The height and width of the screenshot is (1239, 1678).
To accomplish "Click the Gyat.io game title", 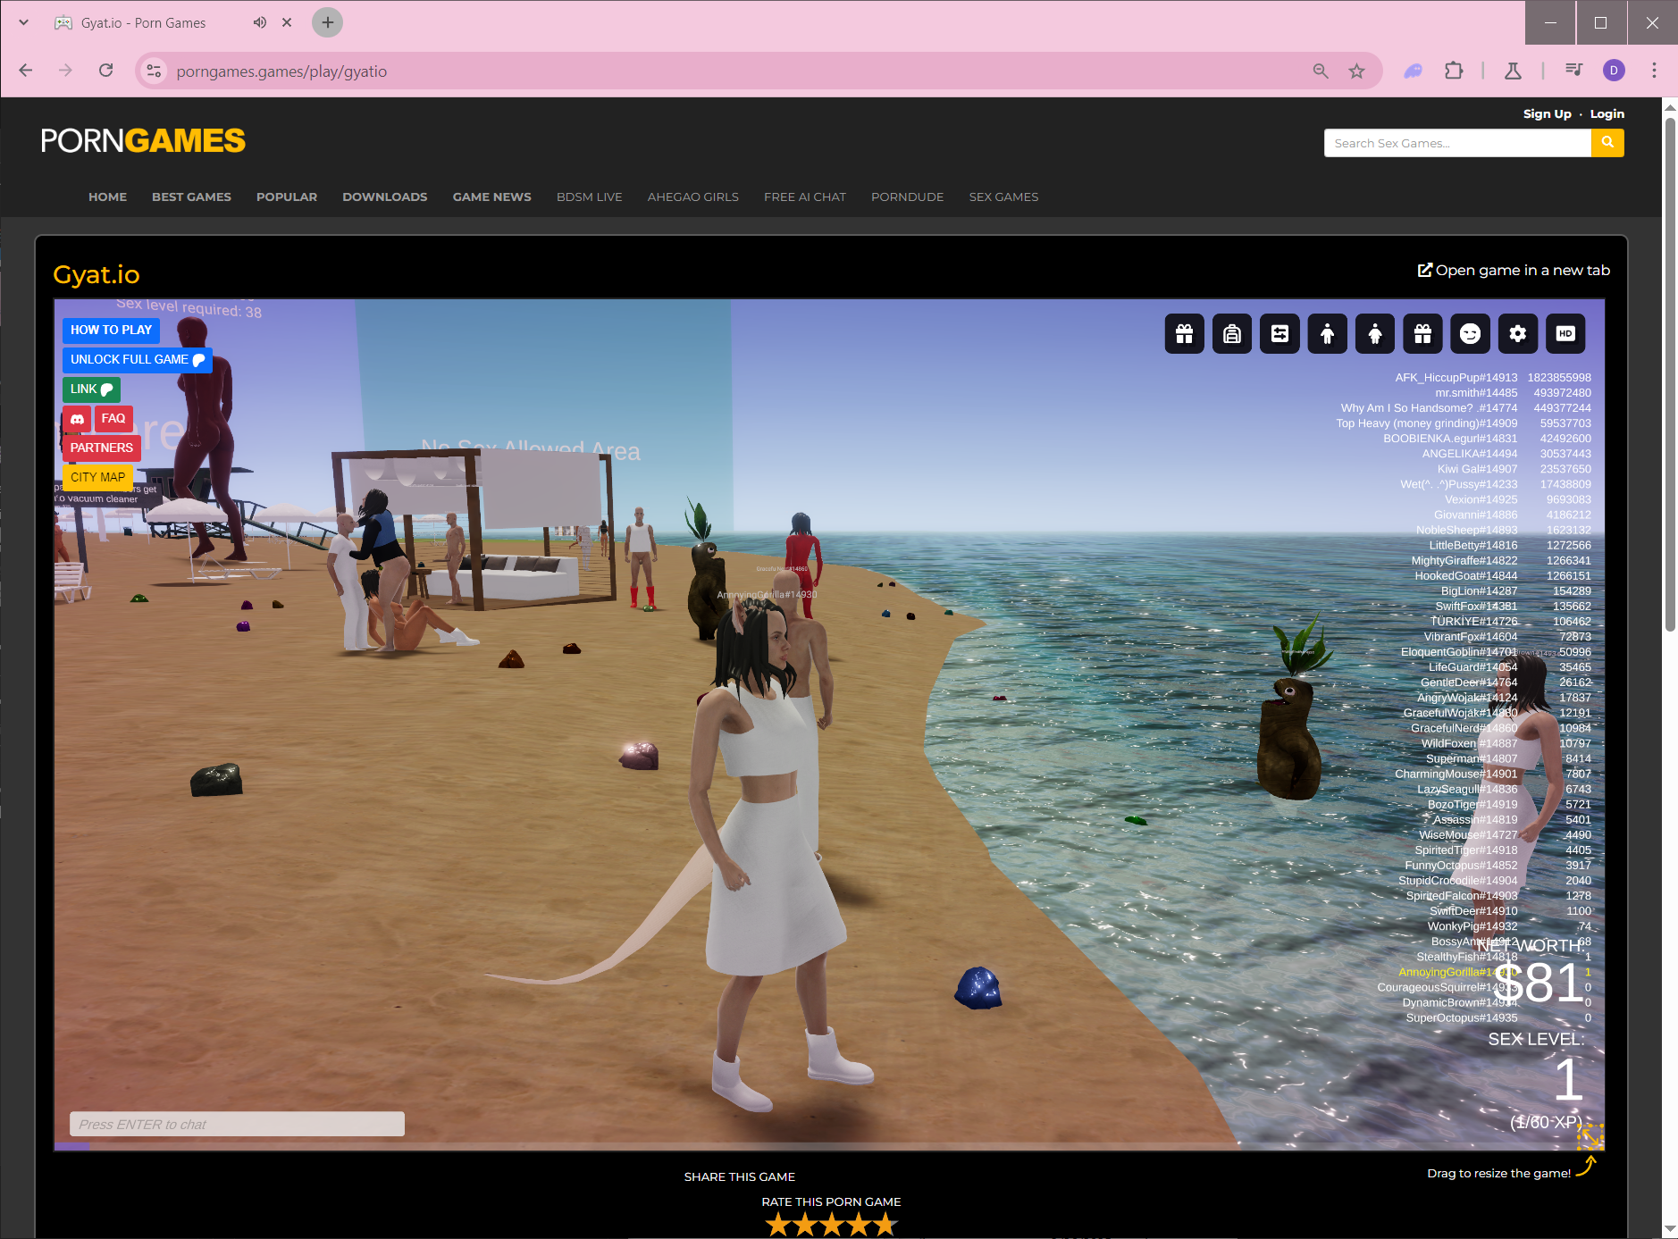I will [x=96, y=274].
